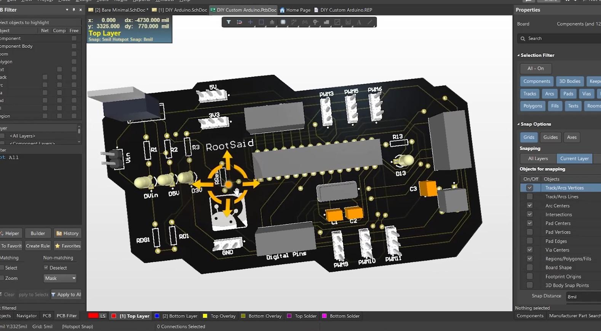601x331 pixels.
Task: Toggle the Deselect non-matching checkbox
Action: tap(46, 268)
